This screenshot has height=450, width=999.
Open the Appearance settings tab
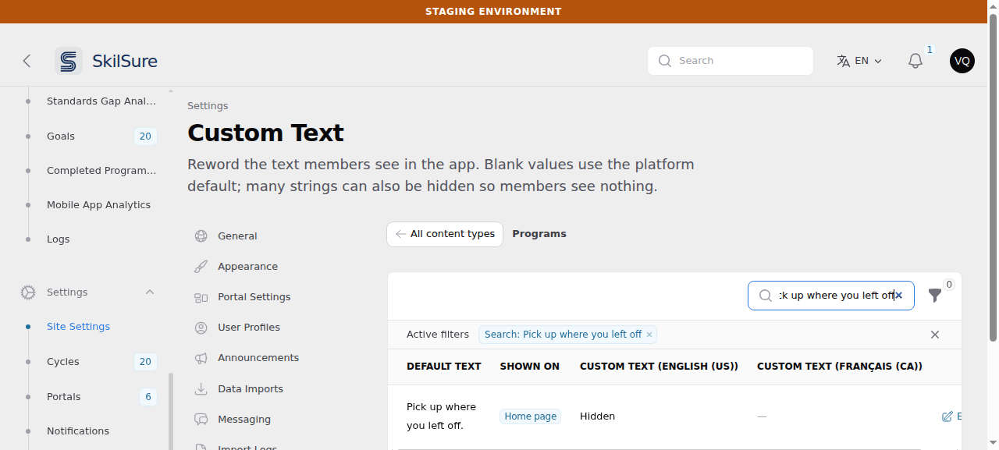(247, 267)
